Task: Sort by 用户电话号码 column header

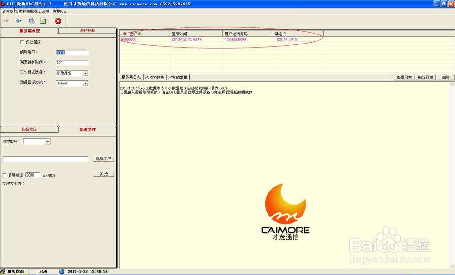Action: pyautogui.click(x=248, y=34)
